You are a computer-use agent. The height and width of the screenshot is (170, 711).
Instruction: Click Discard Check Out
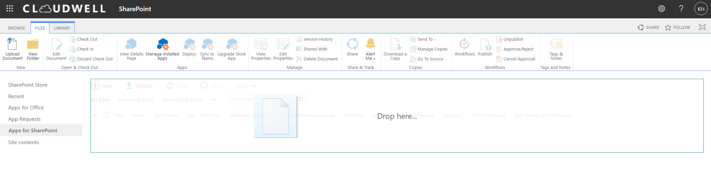91,59
